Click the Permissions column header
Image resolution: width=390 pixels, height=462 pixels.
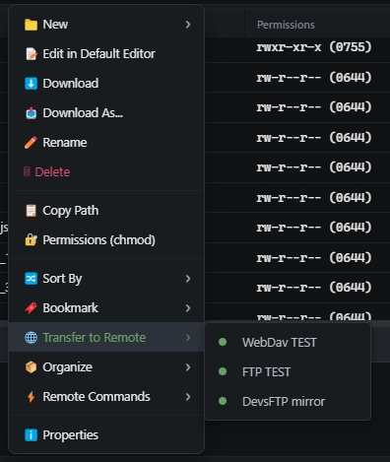click(x=286, y=25)
